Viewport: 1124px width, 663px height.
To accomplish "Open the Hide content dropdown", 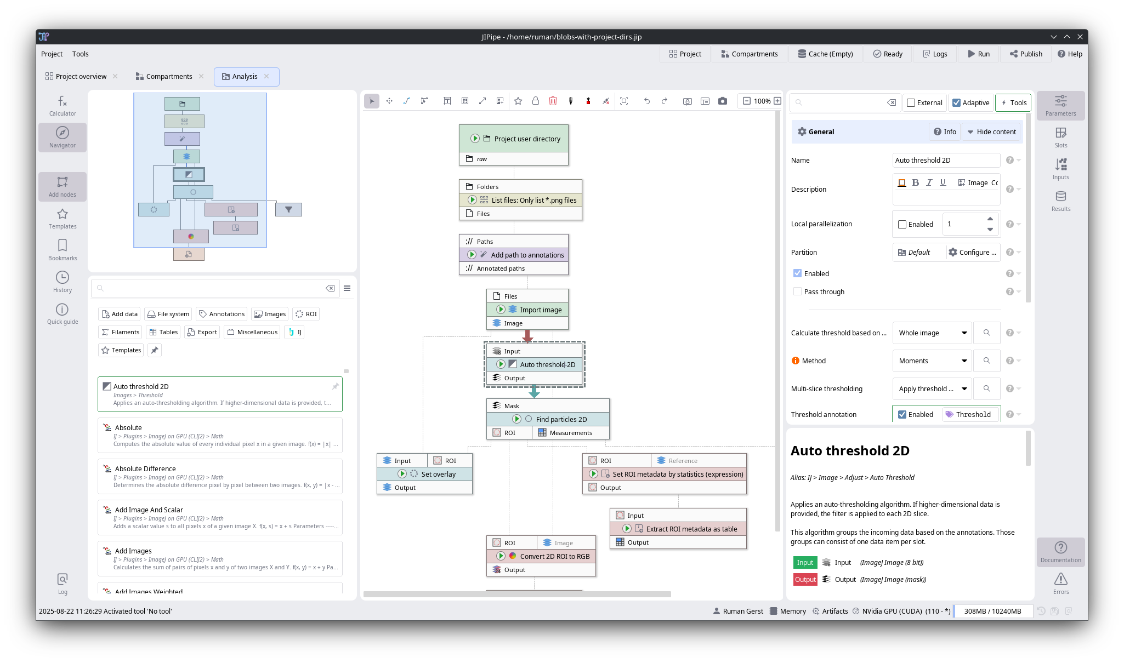I will 991,132.
